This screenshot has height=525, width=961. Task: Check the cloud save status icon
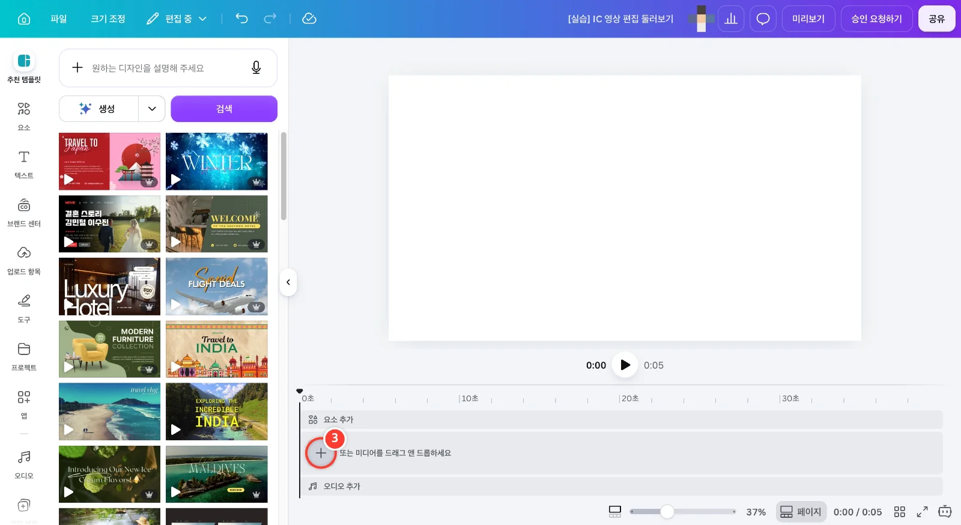coord(309,19)
